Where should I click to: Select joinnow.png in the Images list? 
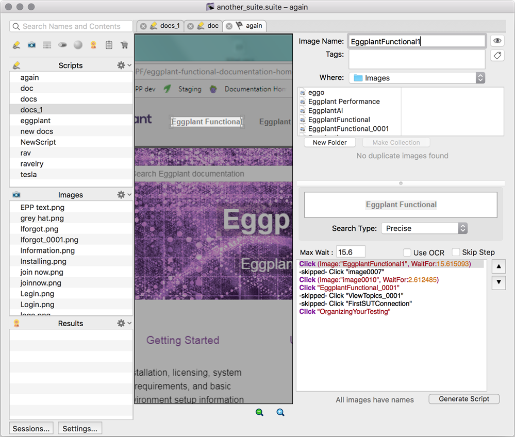(x=71, y=283)
